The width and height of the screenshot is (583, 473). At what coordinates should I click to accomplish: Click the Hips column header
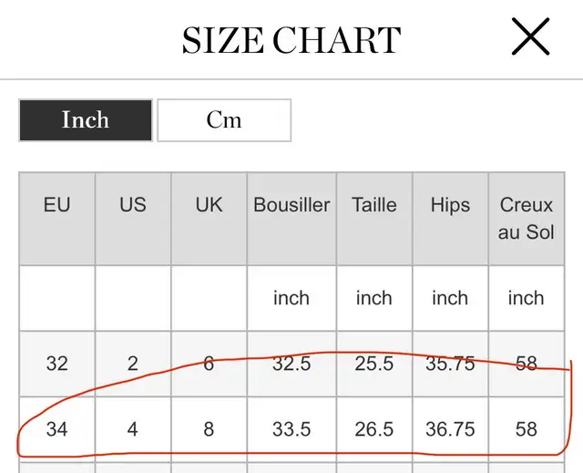tap(450, 219)
